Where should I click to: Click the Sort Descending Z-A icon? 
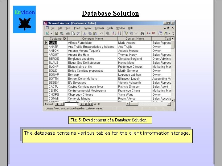point(119,34)
